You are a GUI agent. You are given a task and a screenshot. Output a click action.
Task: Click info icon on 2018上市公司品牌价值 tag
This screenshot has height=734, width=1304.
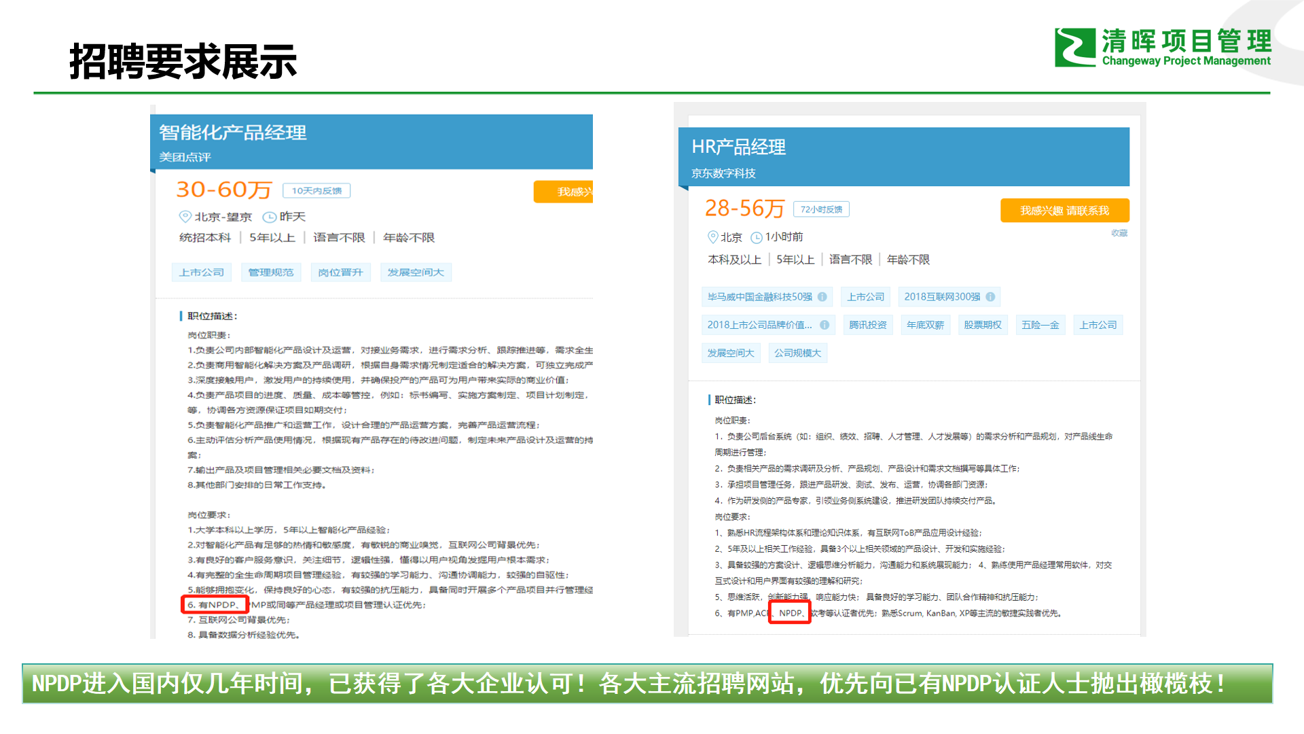825,325
